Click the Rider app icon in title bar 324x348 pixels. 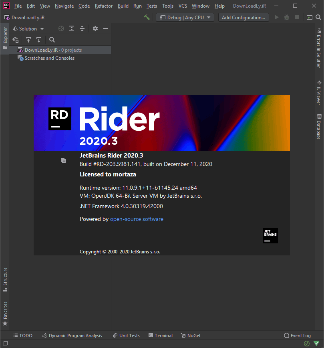pos(6,6)
